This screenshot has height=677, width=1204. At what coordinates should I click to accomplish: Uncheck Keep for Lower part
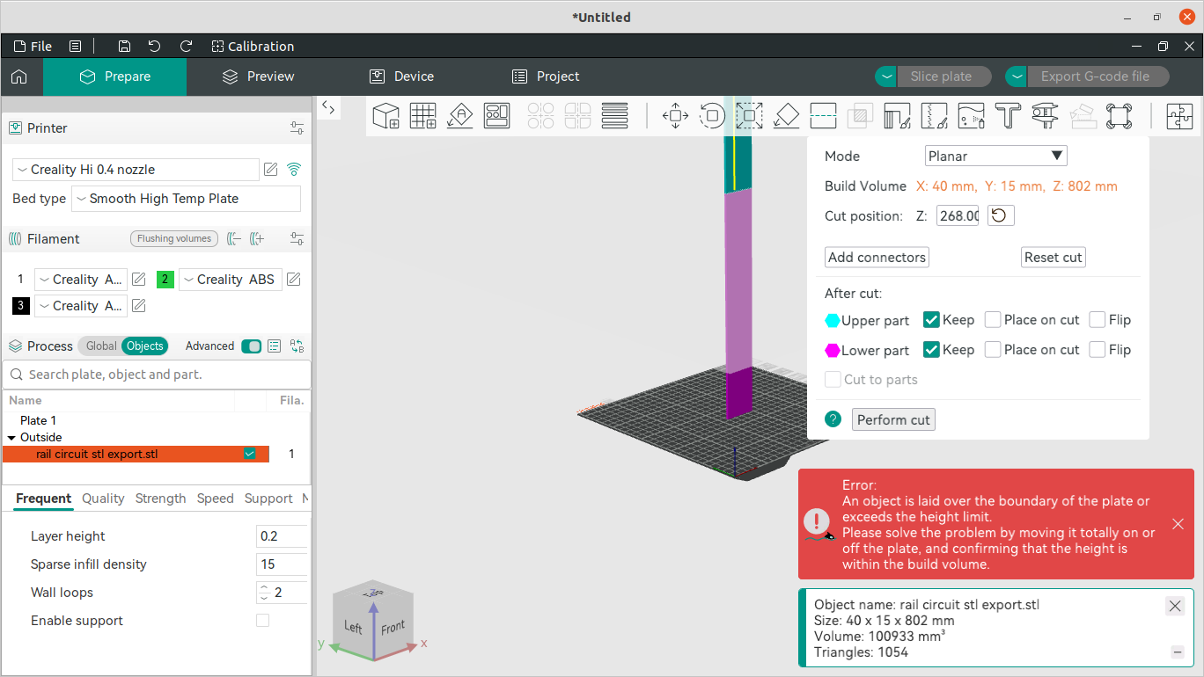(931, 350)
